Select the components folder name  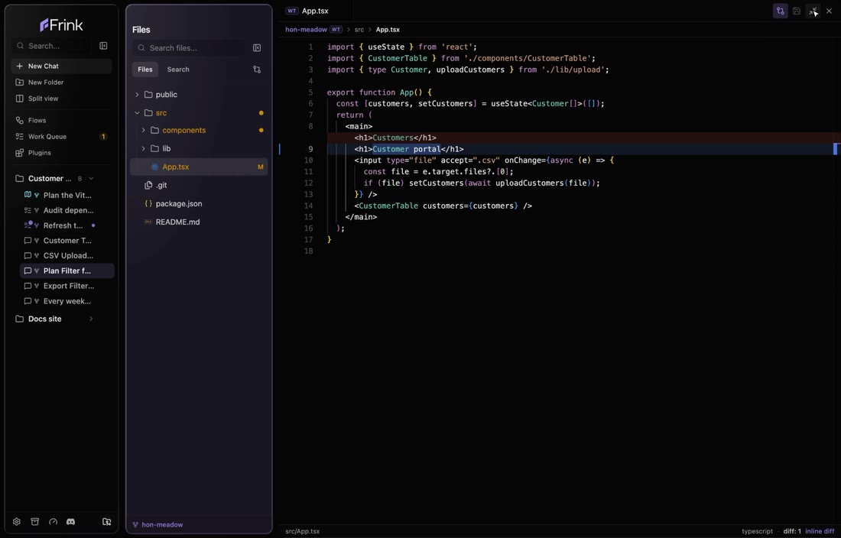[x=184, y=131]
